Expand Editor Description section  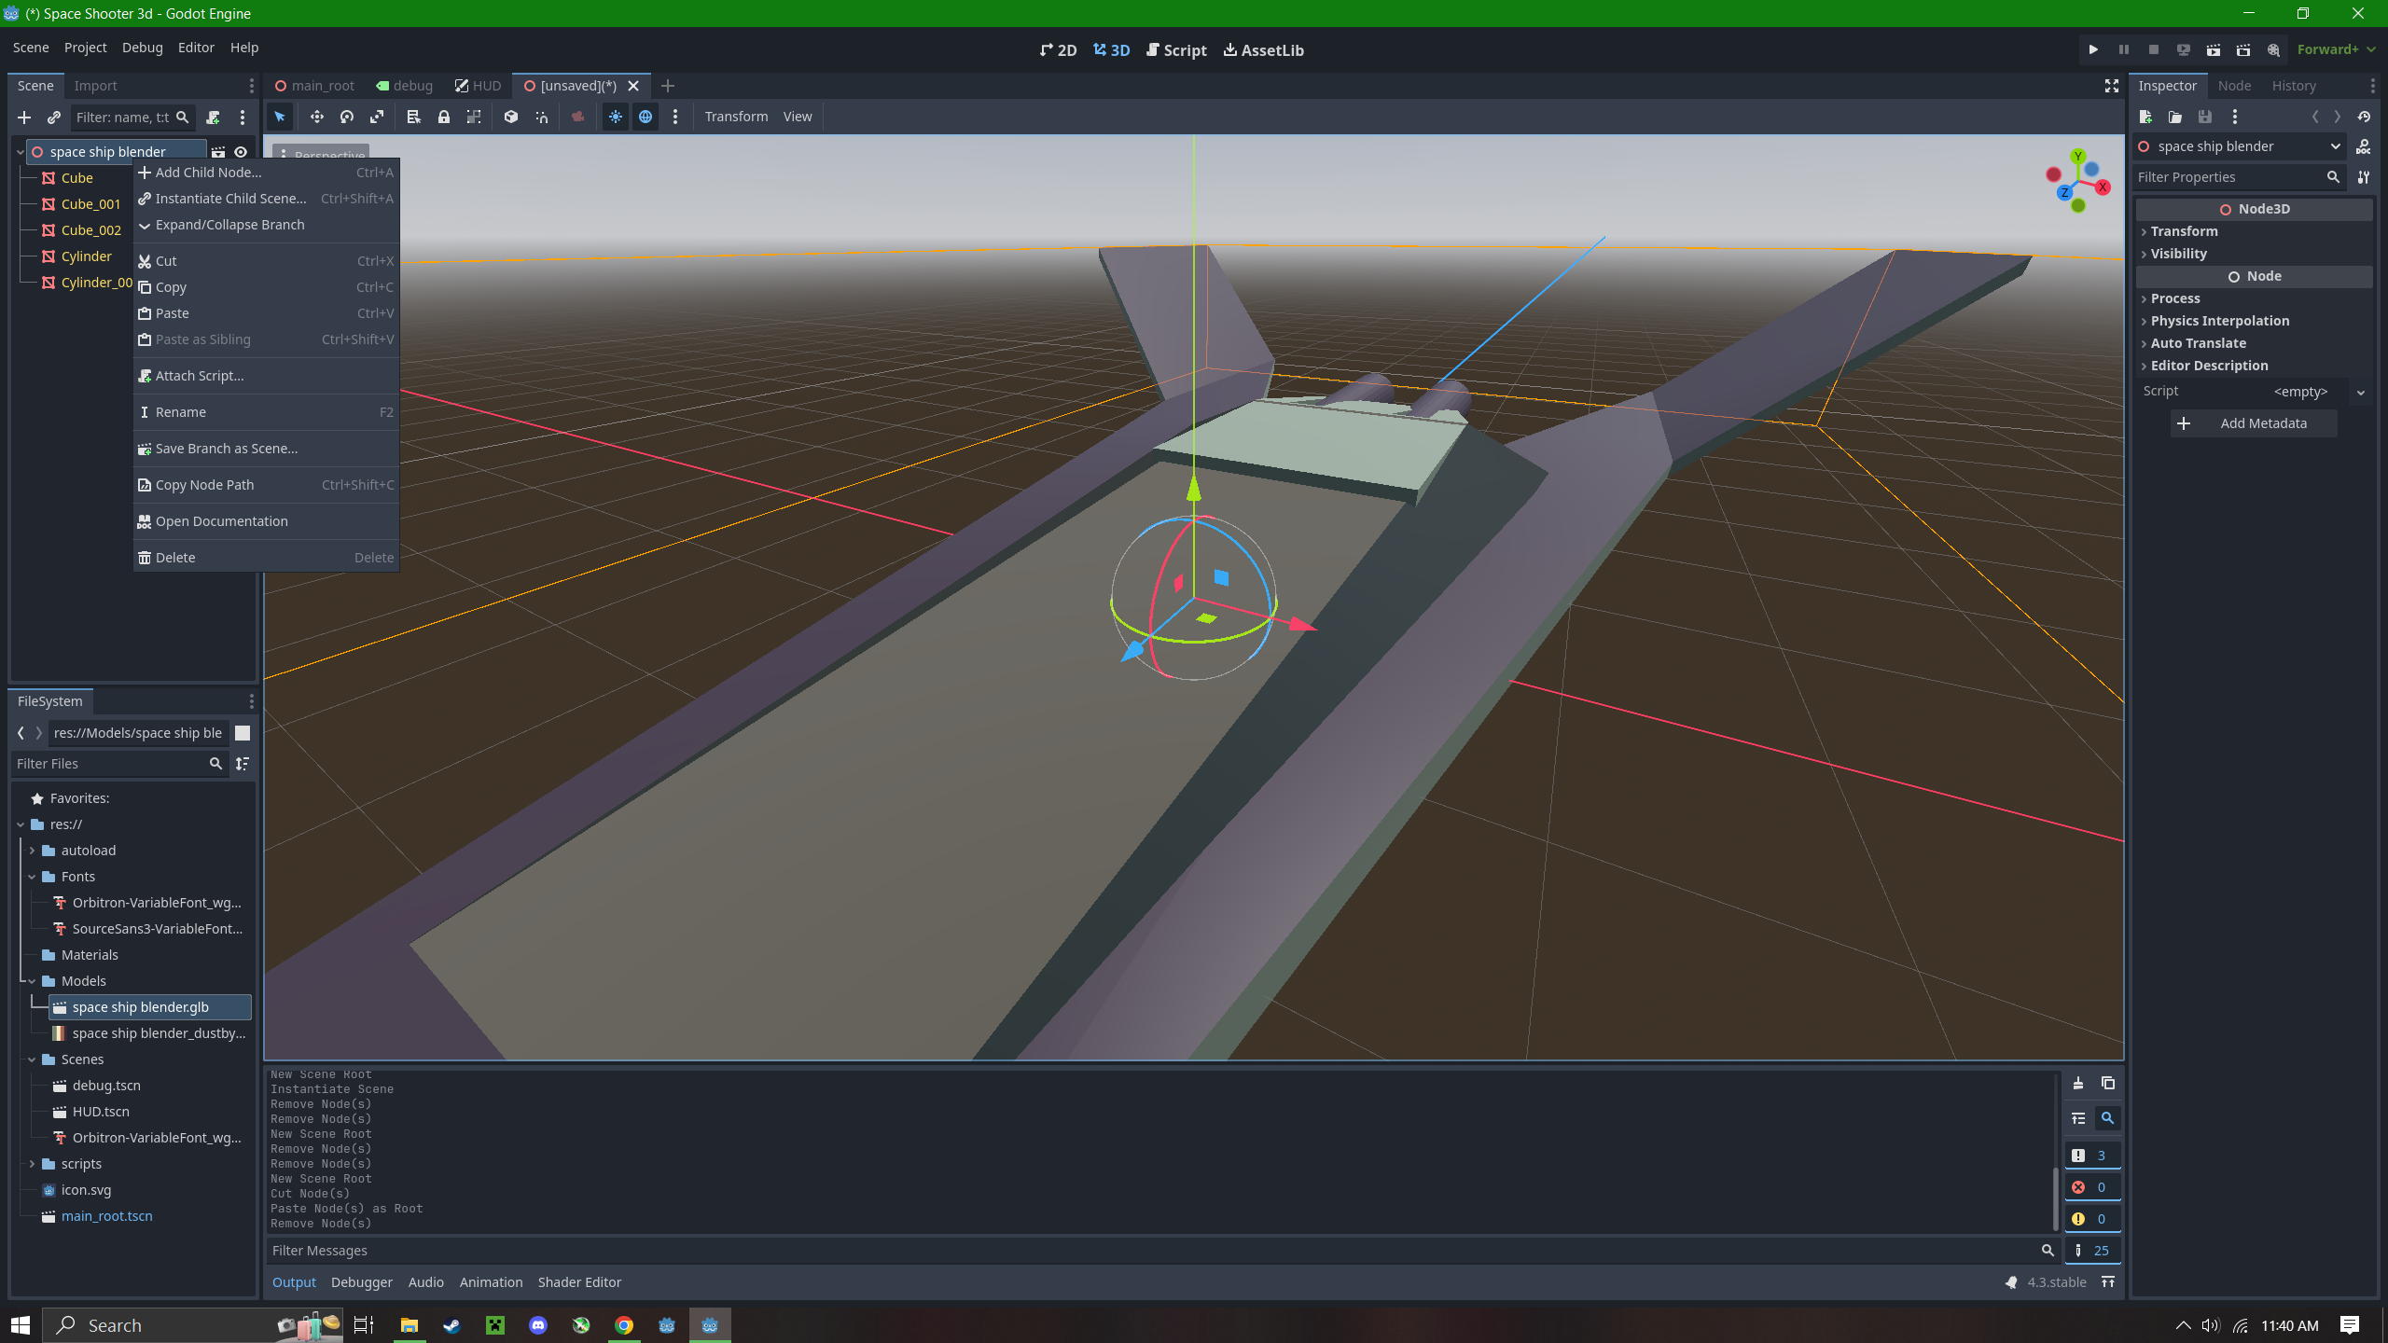pyautogui.click(x=2254, y=366)
